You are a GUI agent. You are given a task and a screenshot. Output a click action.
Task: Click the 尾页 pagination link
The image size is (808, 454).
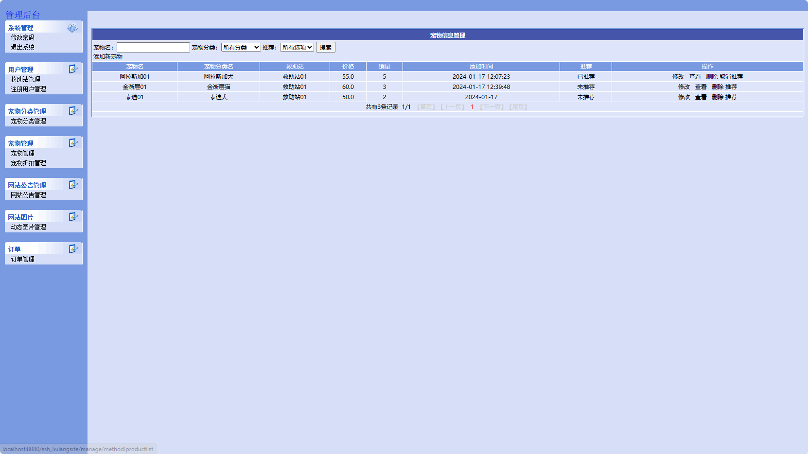(x=518, y=107)
